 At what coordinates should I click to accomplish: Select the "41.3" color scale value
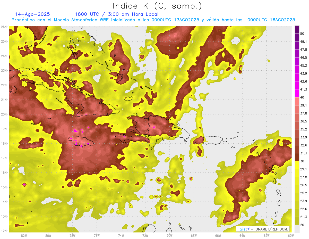[304, 89]
